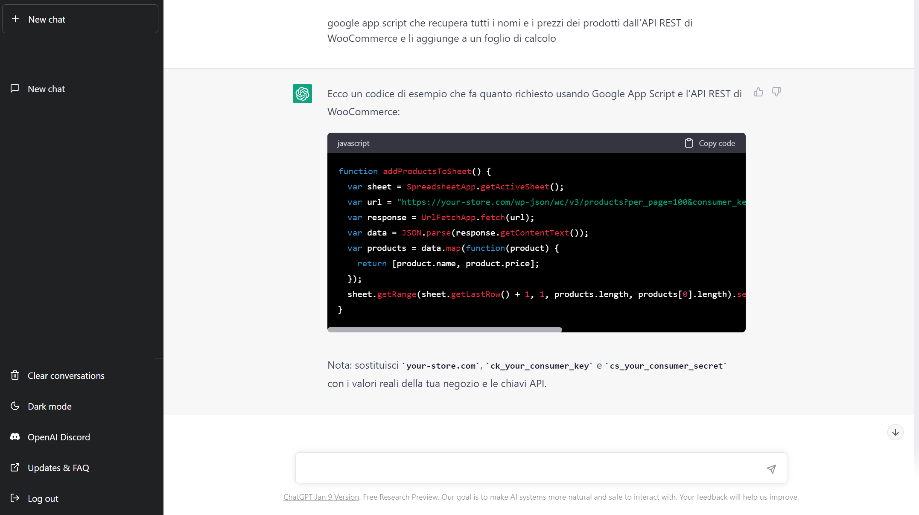Click into the message input field
Image resolution: width=919 pixels, height=515 pixels.
pyautogui.click(x=529, y=468)
